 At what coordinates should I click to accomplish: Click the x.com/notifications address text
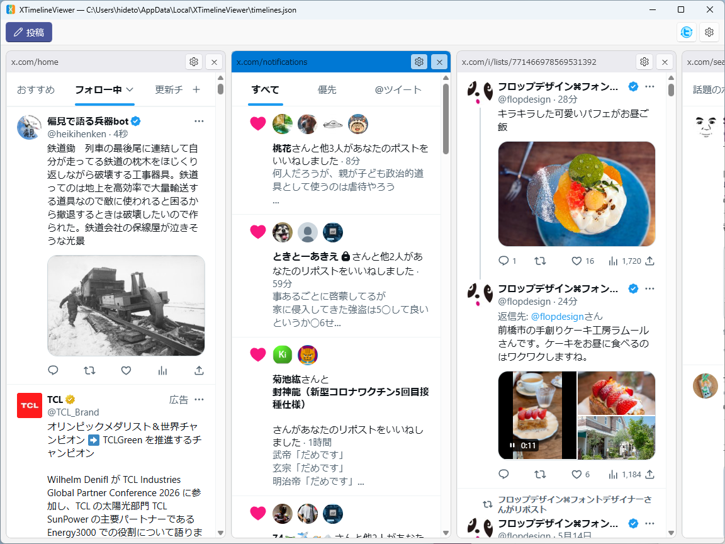pos(272,62)
